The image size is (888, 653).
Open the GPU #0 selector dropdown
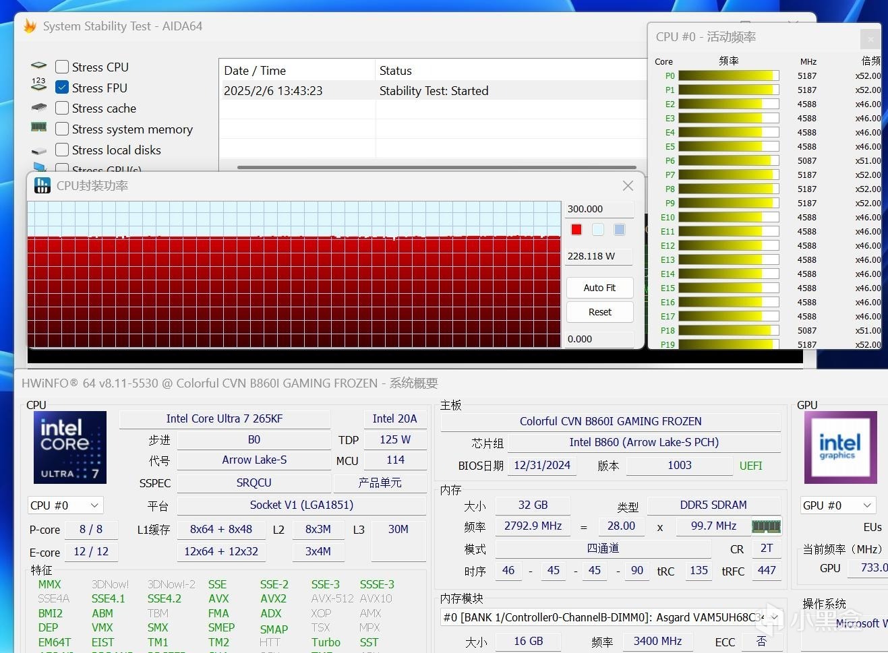[838, 505]
